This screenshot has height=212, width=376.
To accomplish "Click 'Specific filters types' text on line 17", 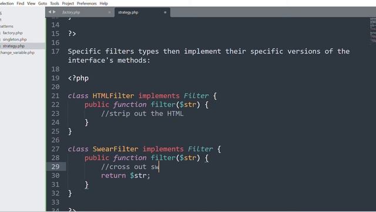I will tap(113, 51).
